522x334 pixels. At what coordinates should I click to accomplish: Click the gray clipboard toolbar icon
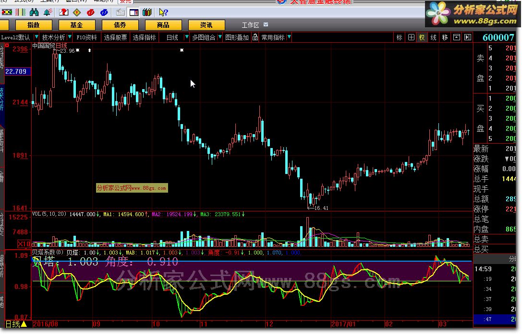click(x=120, y=12)
